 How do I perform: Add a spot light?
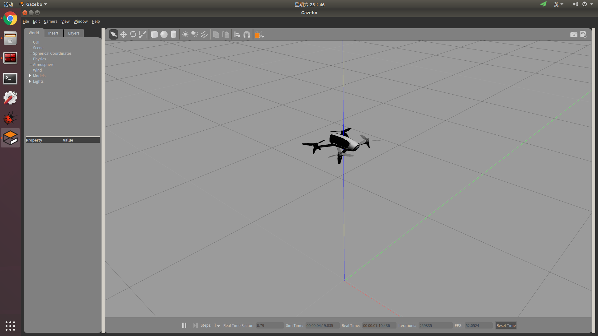coord(195,35)
